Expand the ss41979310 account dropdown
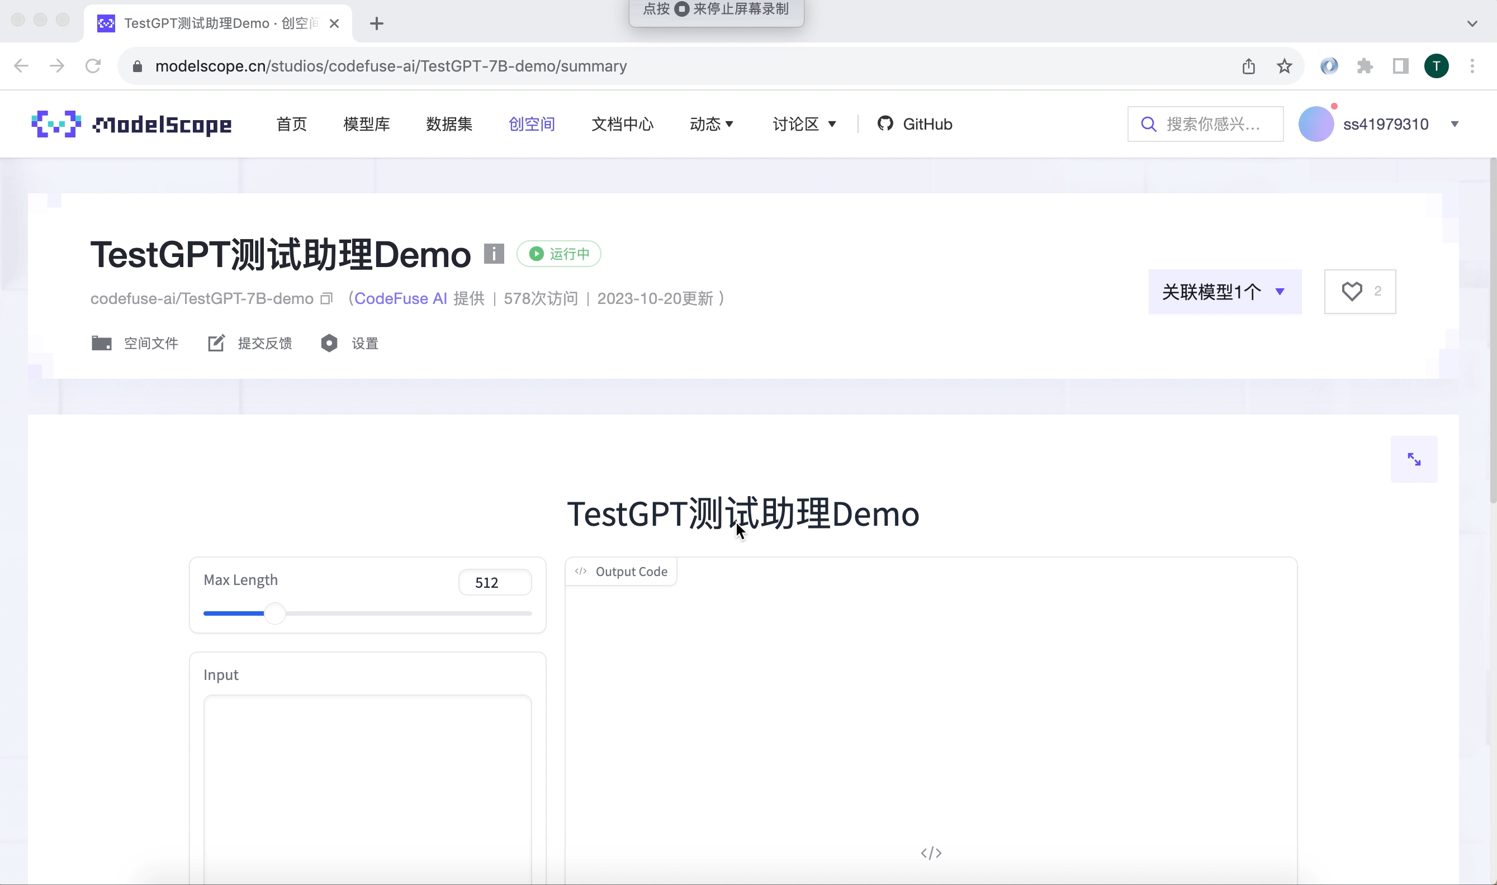 click(x=1455, y=123)
